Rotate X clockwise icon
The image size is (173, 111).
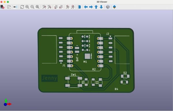coord(44,7)
